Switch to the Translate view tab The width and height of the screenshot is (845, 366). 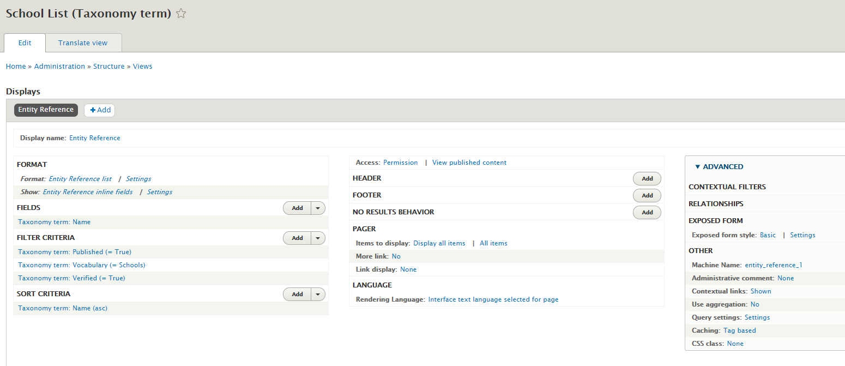point(82,43)
